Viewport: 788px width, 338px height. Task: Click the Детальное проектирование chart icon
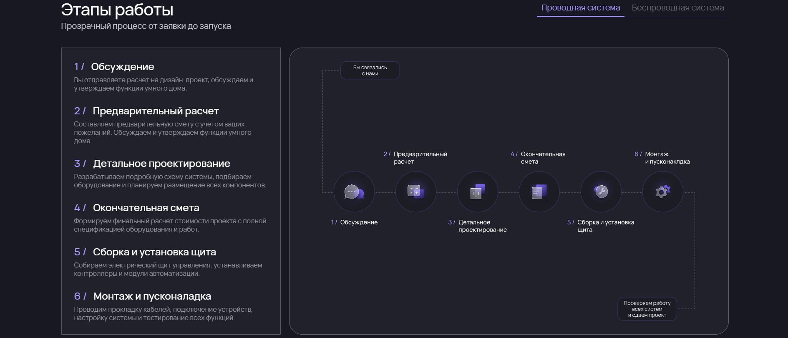pyautogui.click(x=478, y=192)
